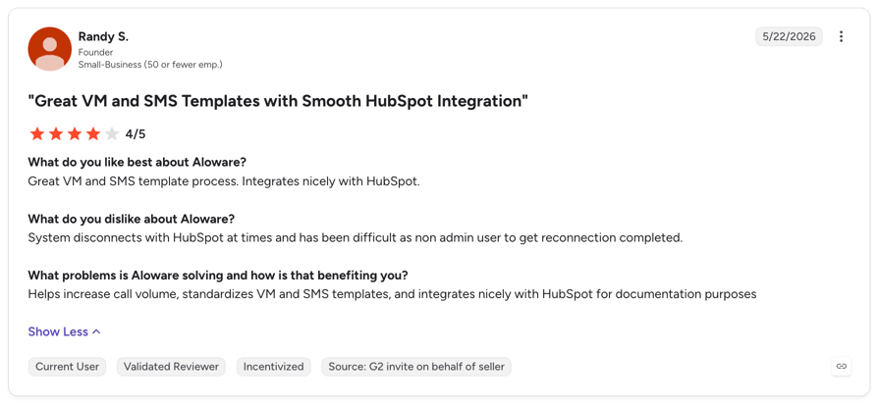Click the 5/22/2026 date badge

click(x=789, y=37)
